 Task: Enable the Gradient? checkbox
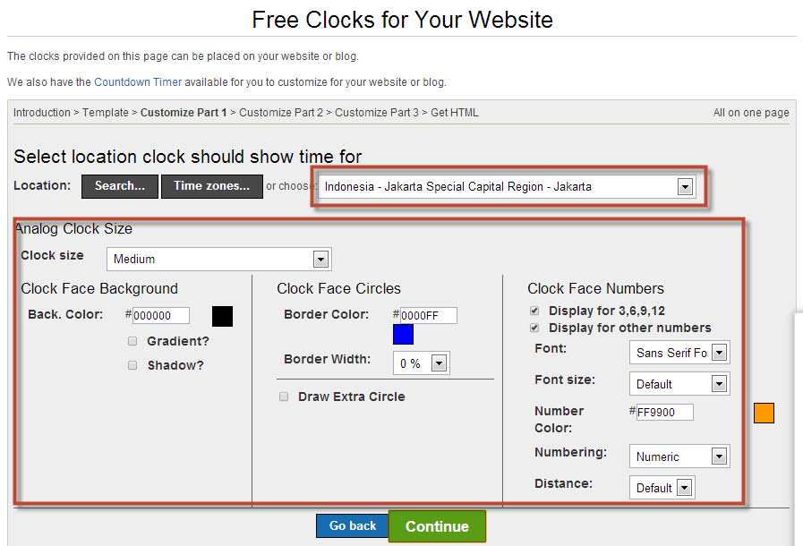(132, 341)
